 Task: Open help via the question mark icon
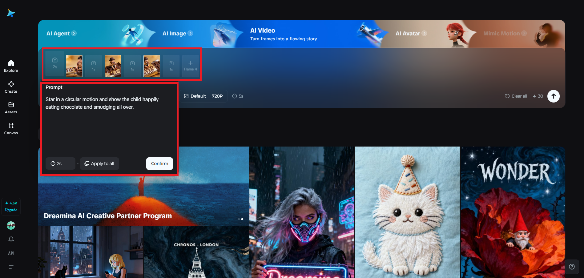(x=572, y=267)
